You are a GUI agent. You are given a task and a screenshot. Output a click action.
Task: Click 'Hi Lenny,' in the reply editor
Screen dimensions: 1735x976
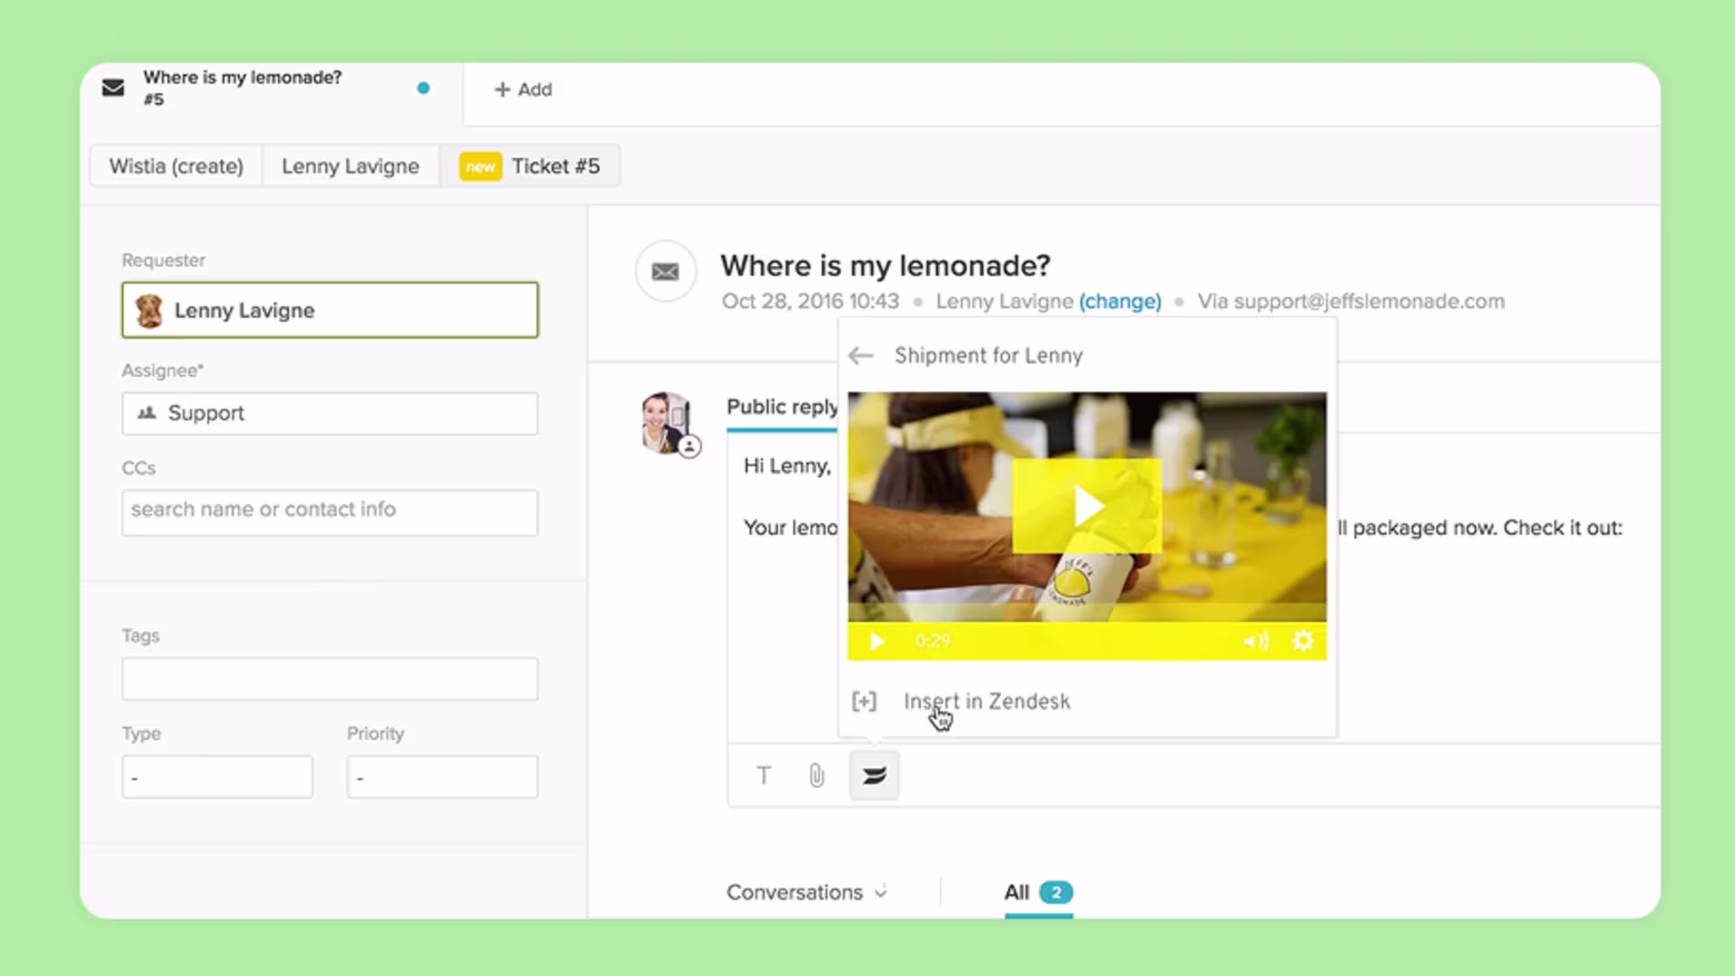787,466
